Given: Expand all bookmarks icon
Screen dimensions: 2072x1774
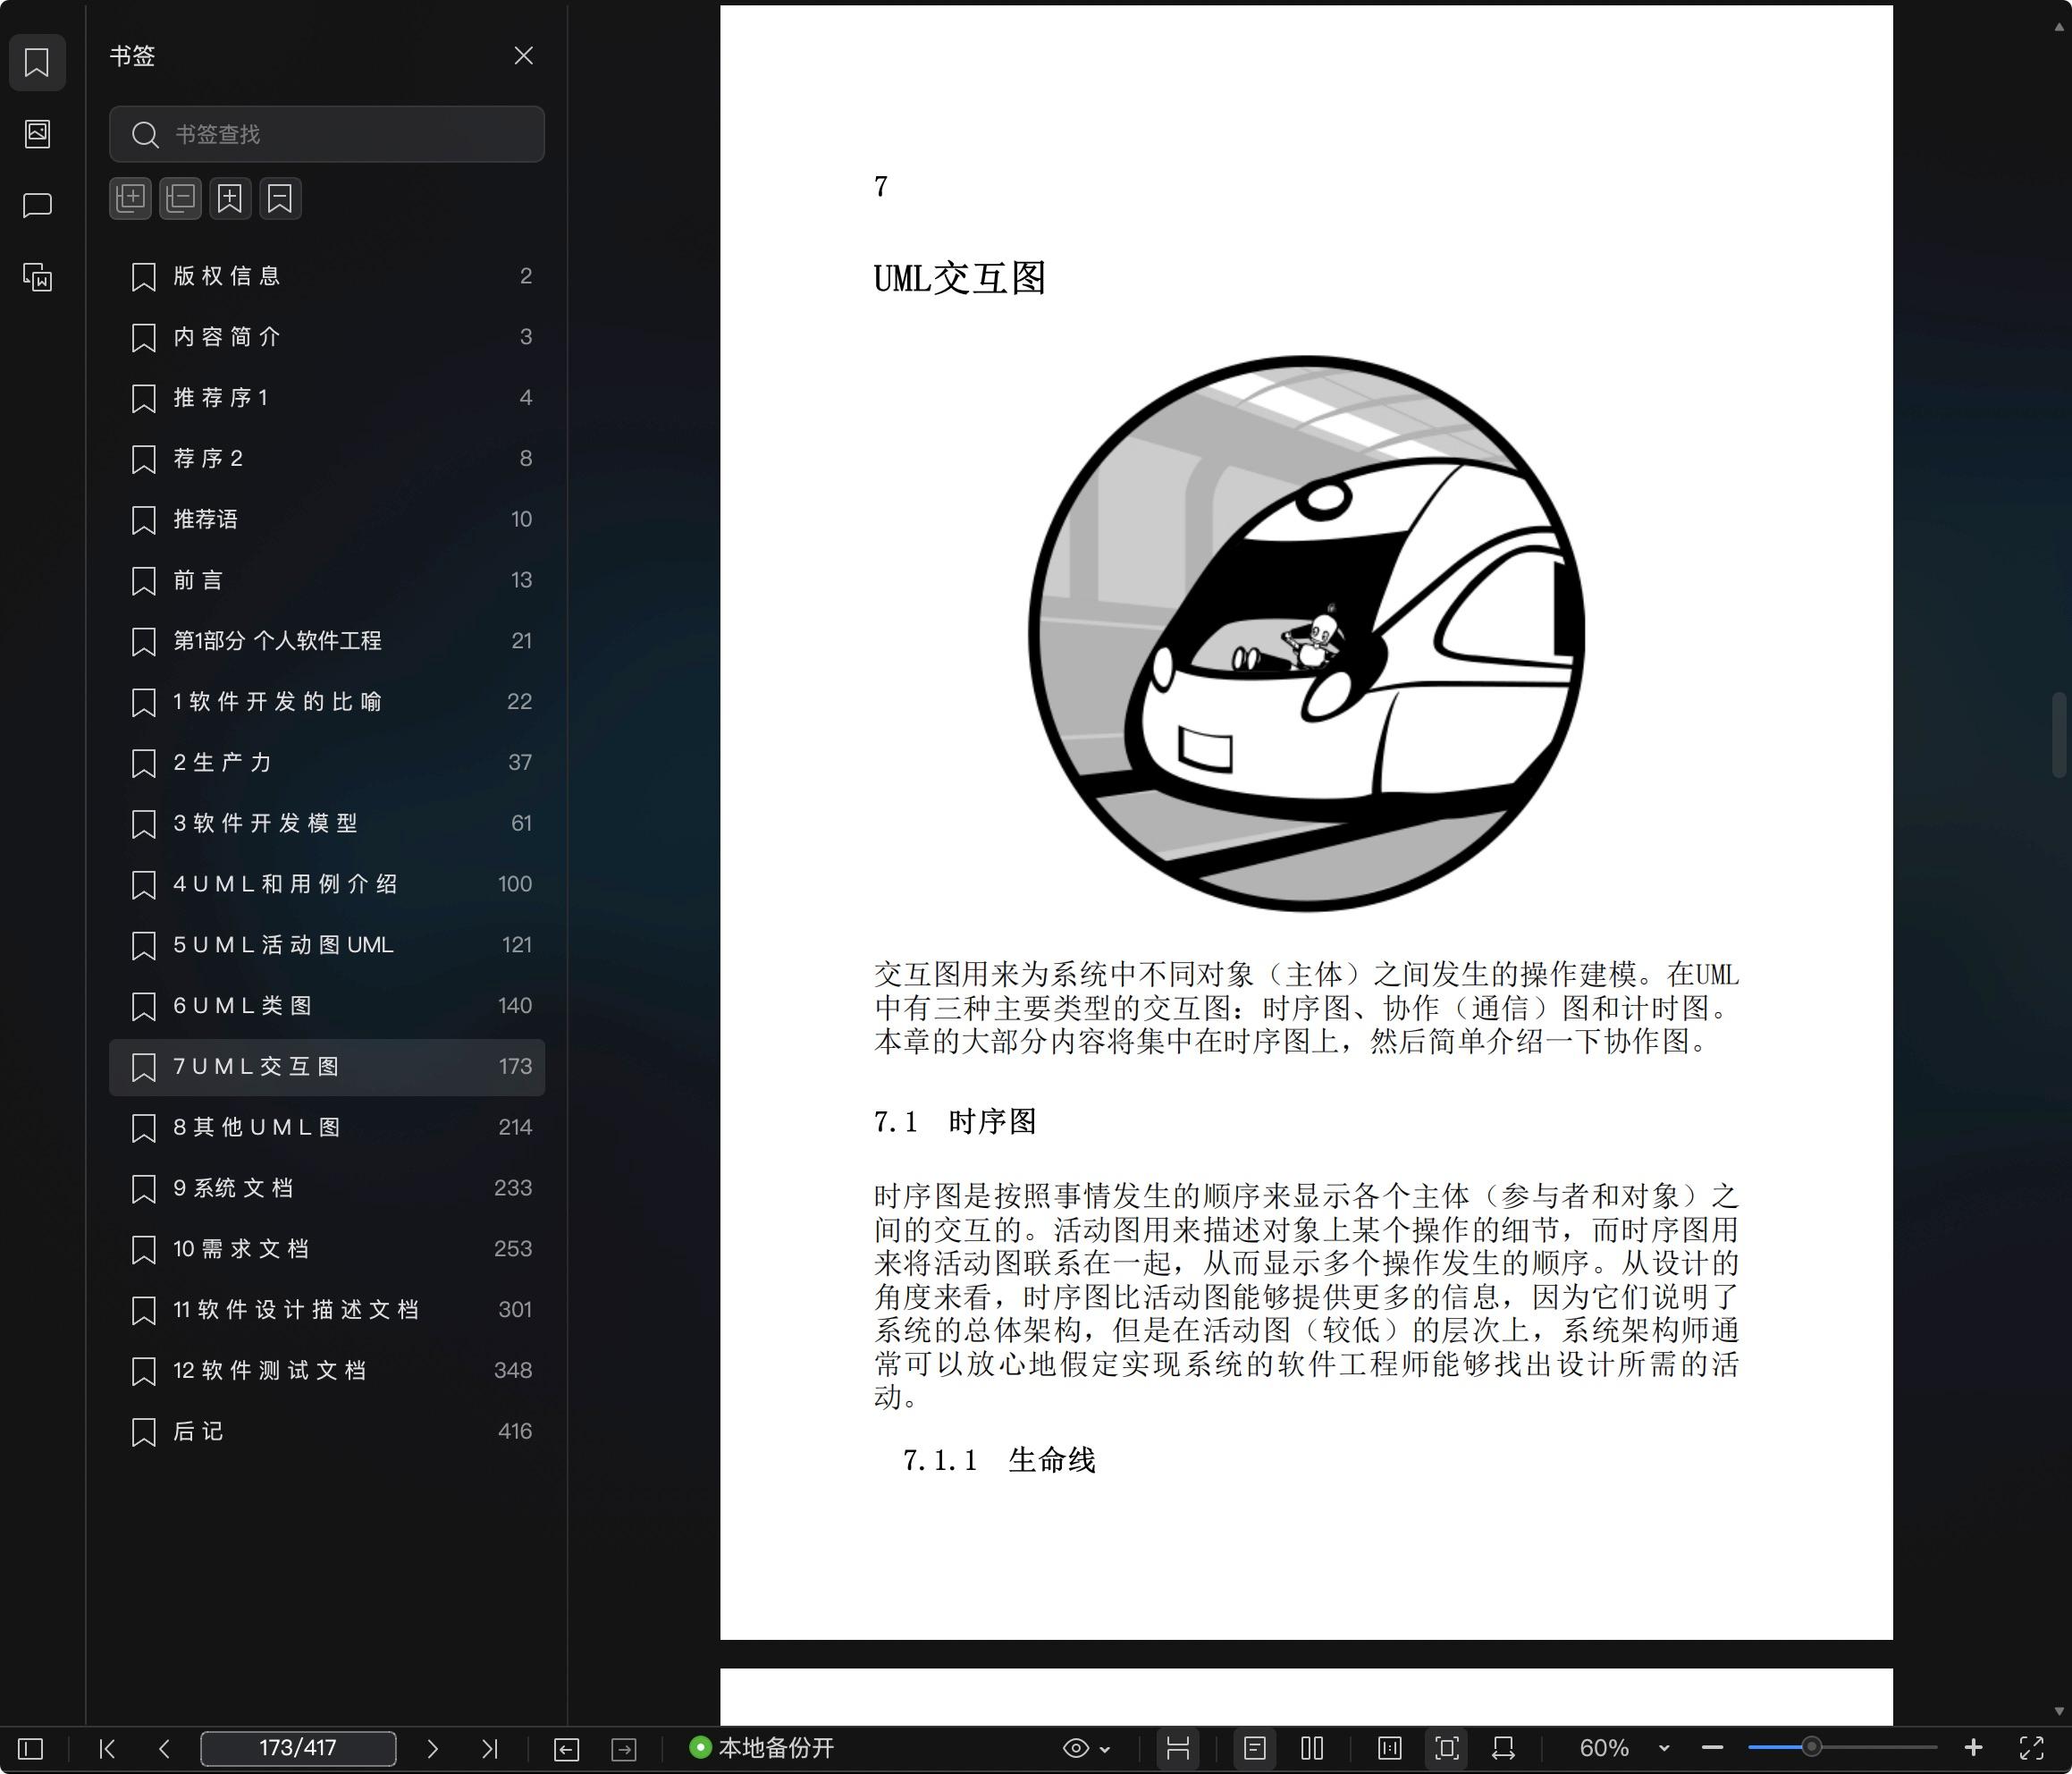Looking at the screenshot, I should coord(130,199).
